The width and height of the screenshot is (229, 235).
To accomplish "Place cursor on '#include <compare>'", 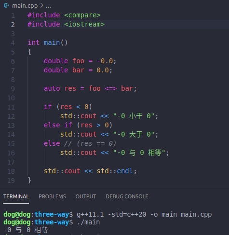I will click(x=64, y=15).
